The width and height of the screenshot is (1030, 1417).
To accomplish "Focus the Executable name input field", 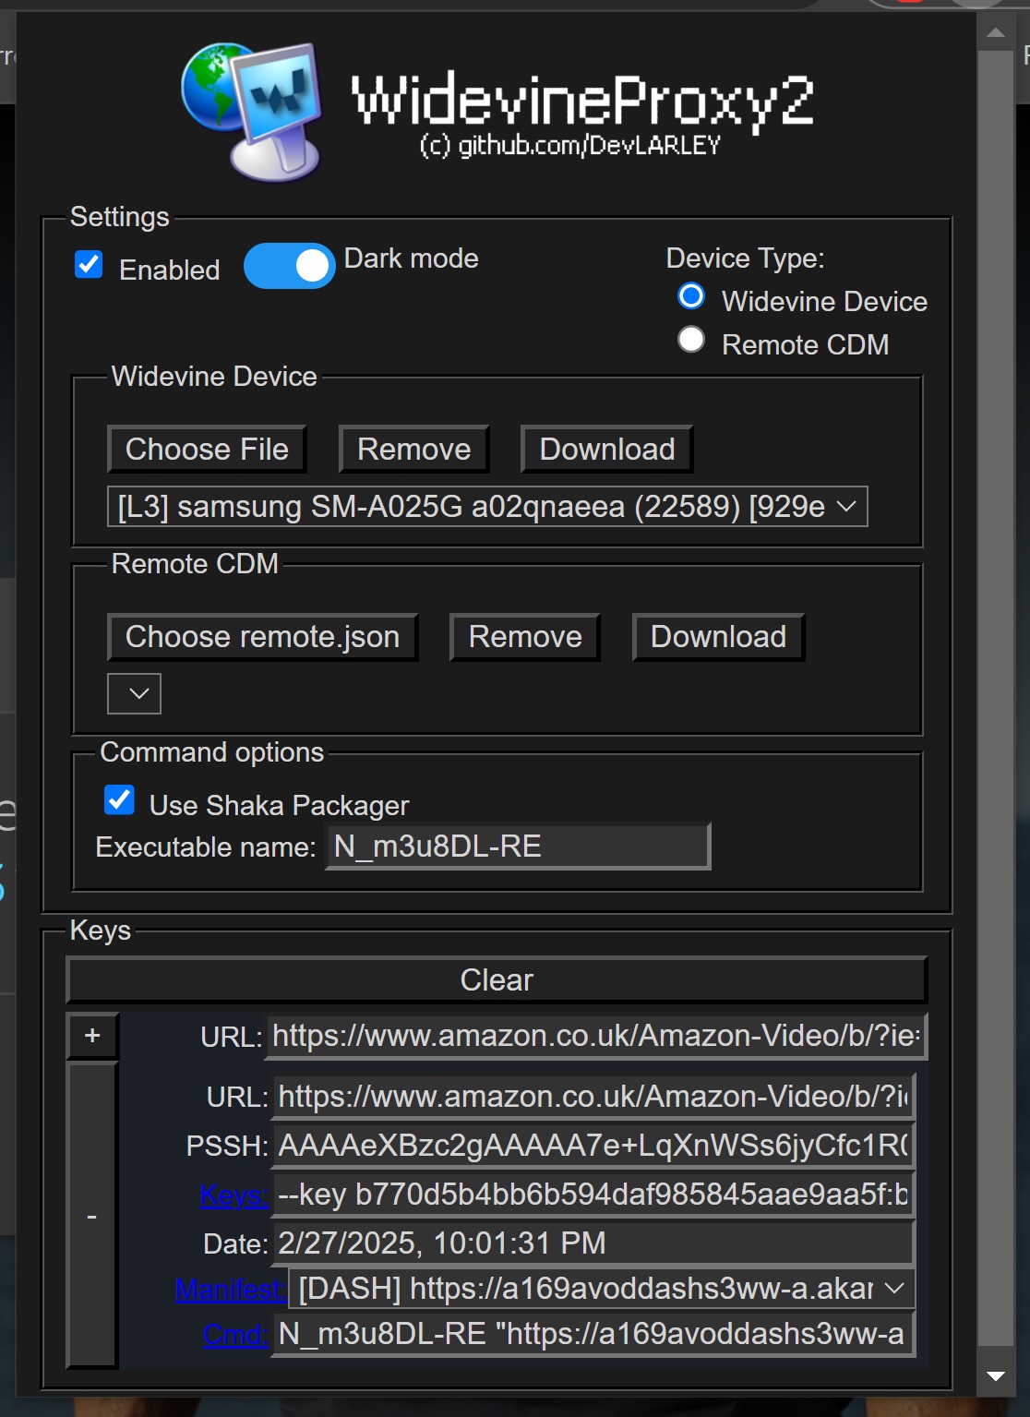I will 519,847.
